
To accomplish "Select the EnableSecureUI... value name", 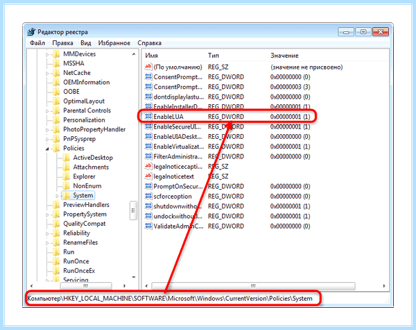I will click(177, 126).
